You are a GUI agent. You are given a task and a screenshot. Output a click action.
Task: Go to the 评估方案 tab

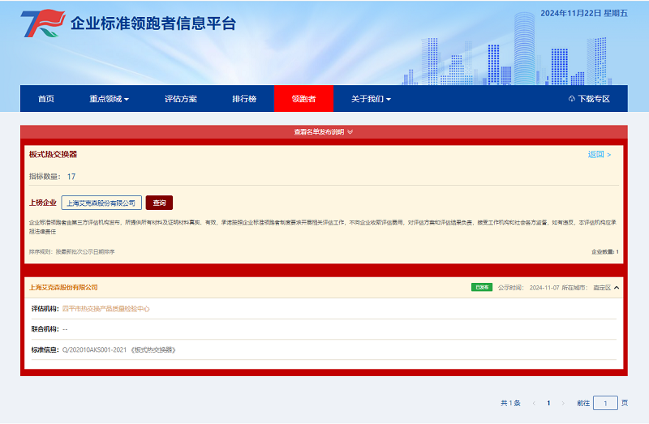pyautogui.click(x=180, y=99)
